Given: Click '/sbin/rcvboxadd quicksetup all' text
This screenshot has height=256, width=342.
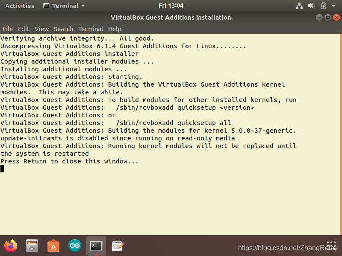Looking at the screenshot, I should point(174,123).
